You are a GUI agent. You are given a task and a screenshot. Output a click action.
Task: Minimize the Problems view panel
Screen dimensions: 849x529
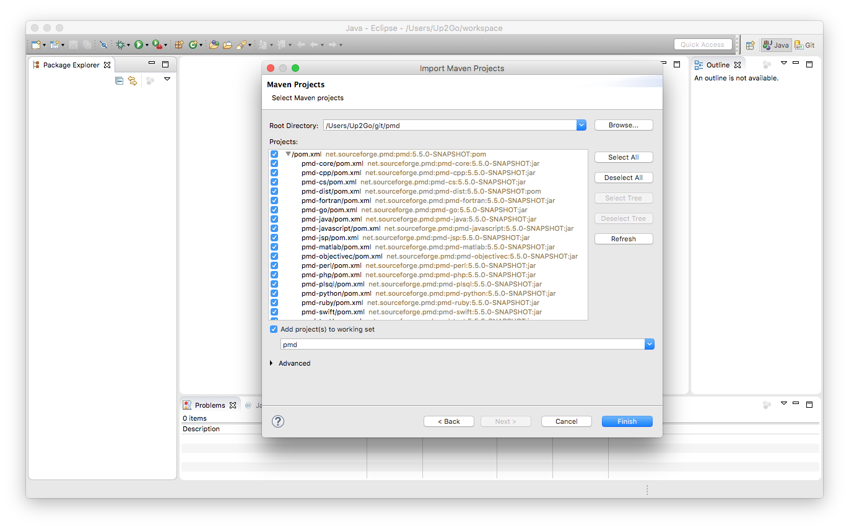pyautogui.click(x=796, y=403)
